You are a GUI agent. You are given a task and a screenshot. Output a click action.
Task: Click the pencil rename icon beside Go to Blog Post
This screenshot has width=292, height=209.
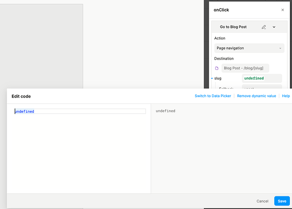click(264, 27)
